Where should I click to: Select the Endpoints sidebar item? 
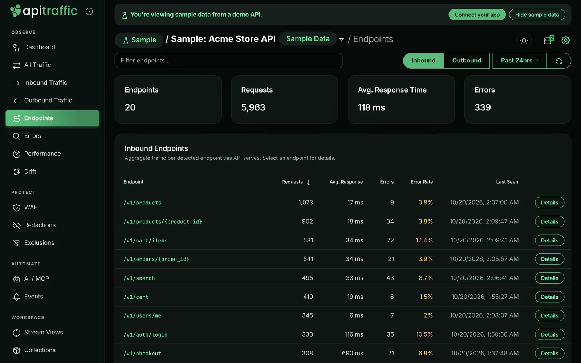[x=52, y=118]
